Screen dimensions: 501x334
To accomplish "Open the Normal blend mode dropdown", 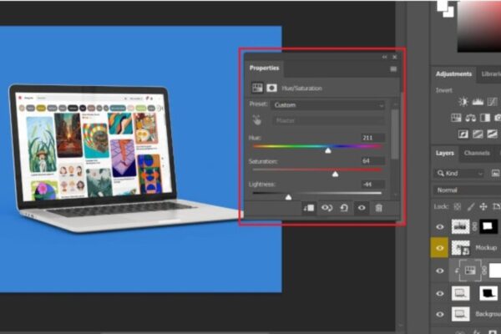I will (x=466, y=190).
